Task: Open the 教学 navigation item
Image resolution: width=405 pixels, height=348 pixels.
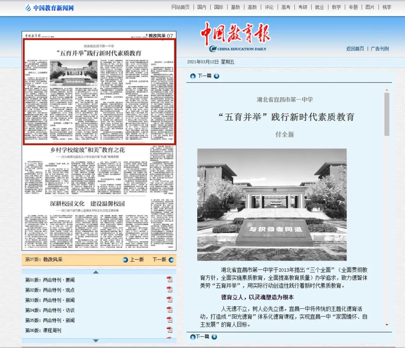Action: point(336,7)
